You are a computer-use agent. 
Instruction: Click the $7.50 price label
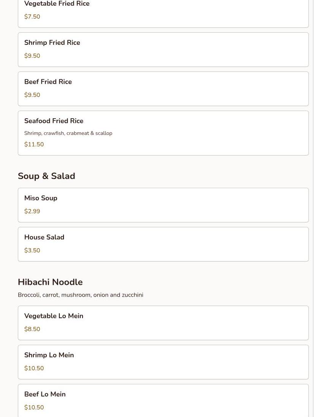(x=32, y=17)
